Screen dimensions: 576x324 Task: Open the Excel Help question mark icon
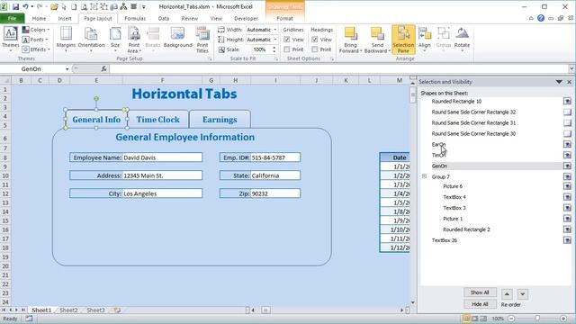pos(541,18)
